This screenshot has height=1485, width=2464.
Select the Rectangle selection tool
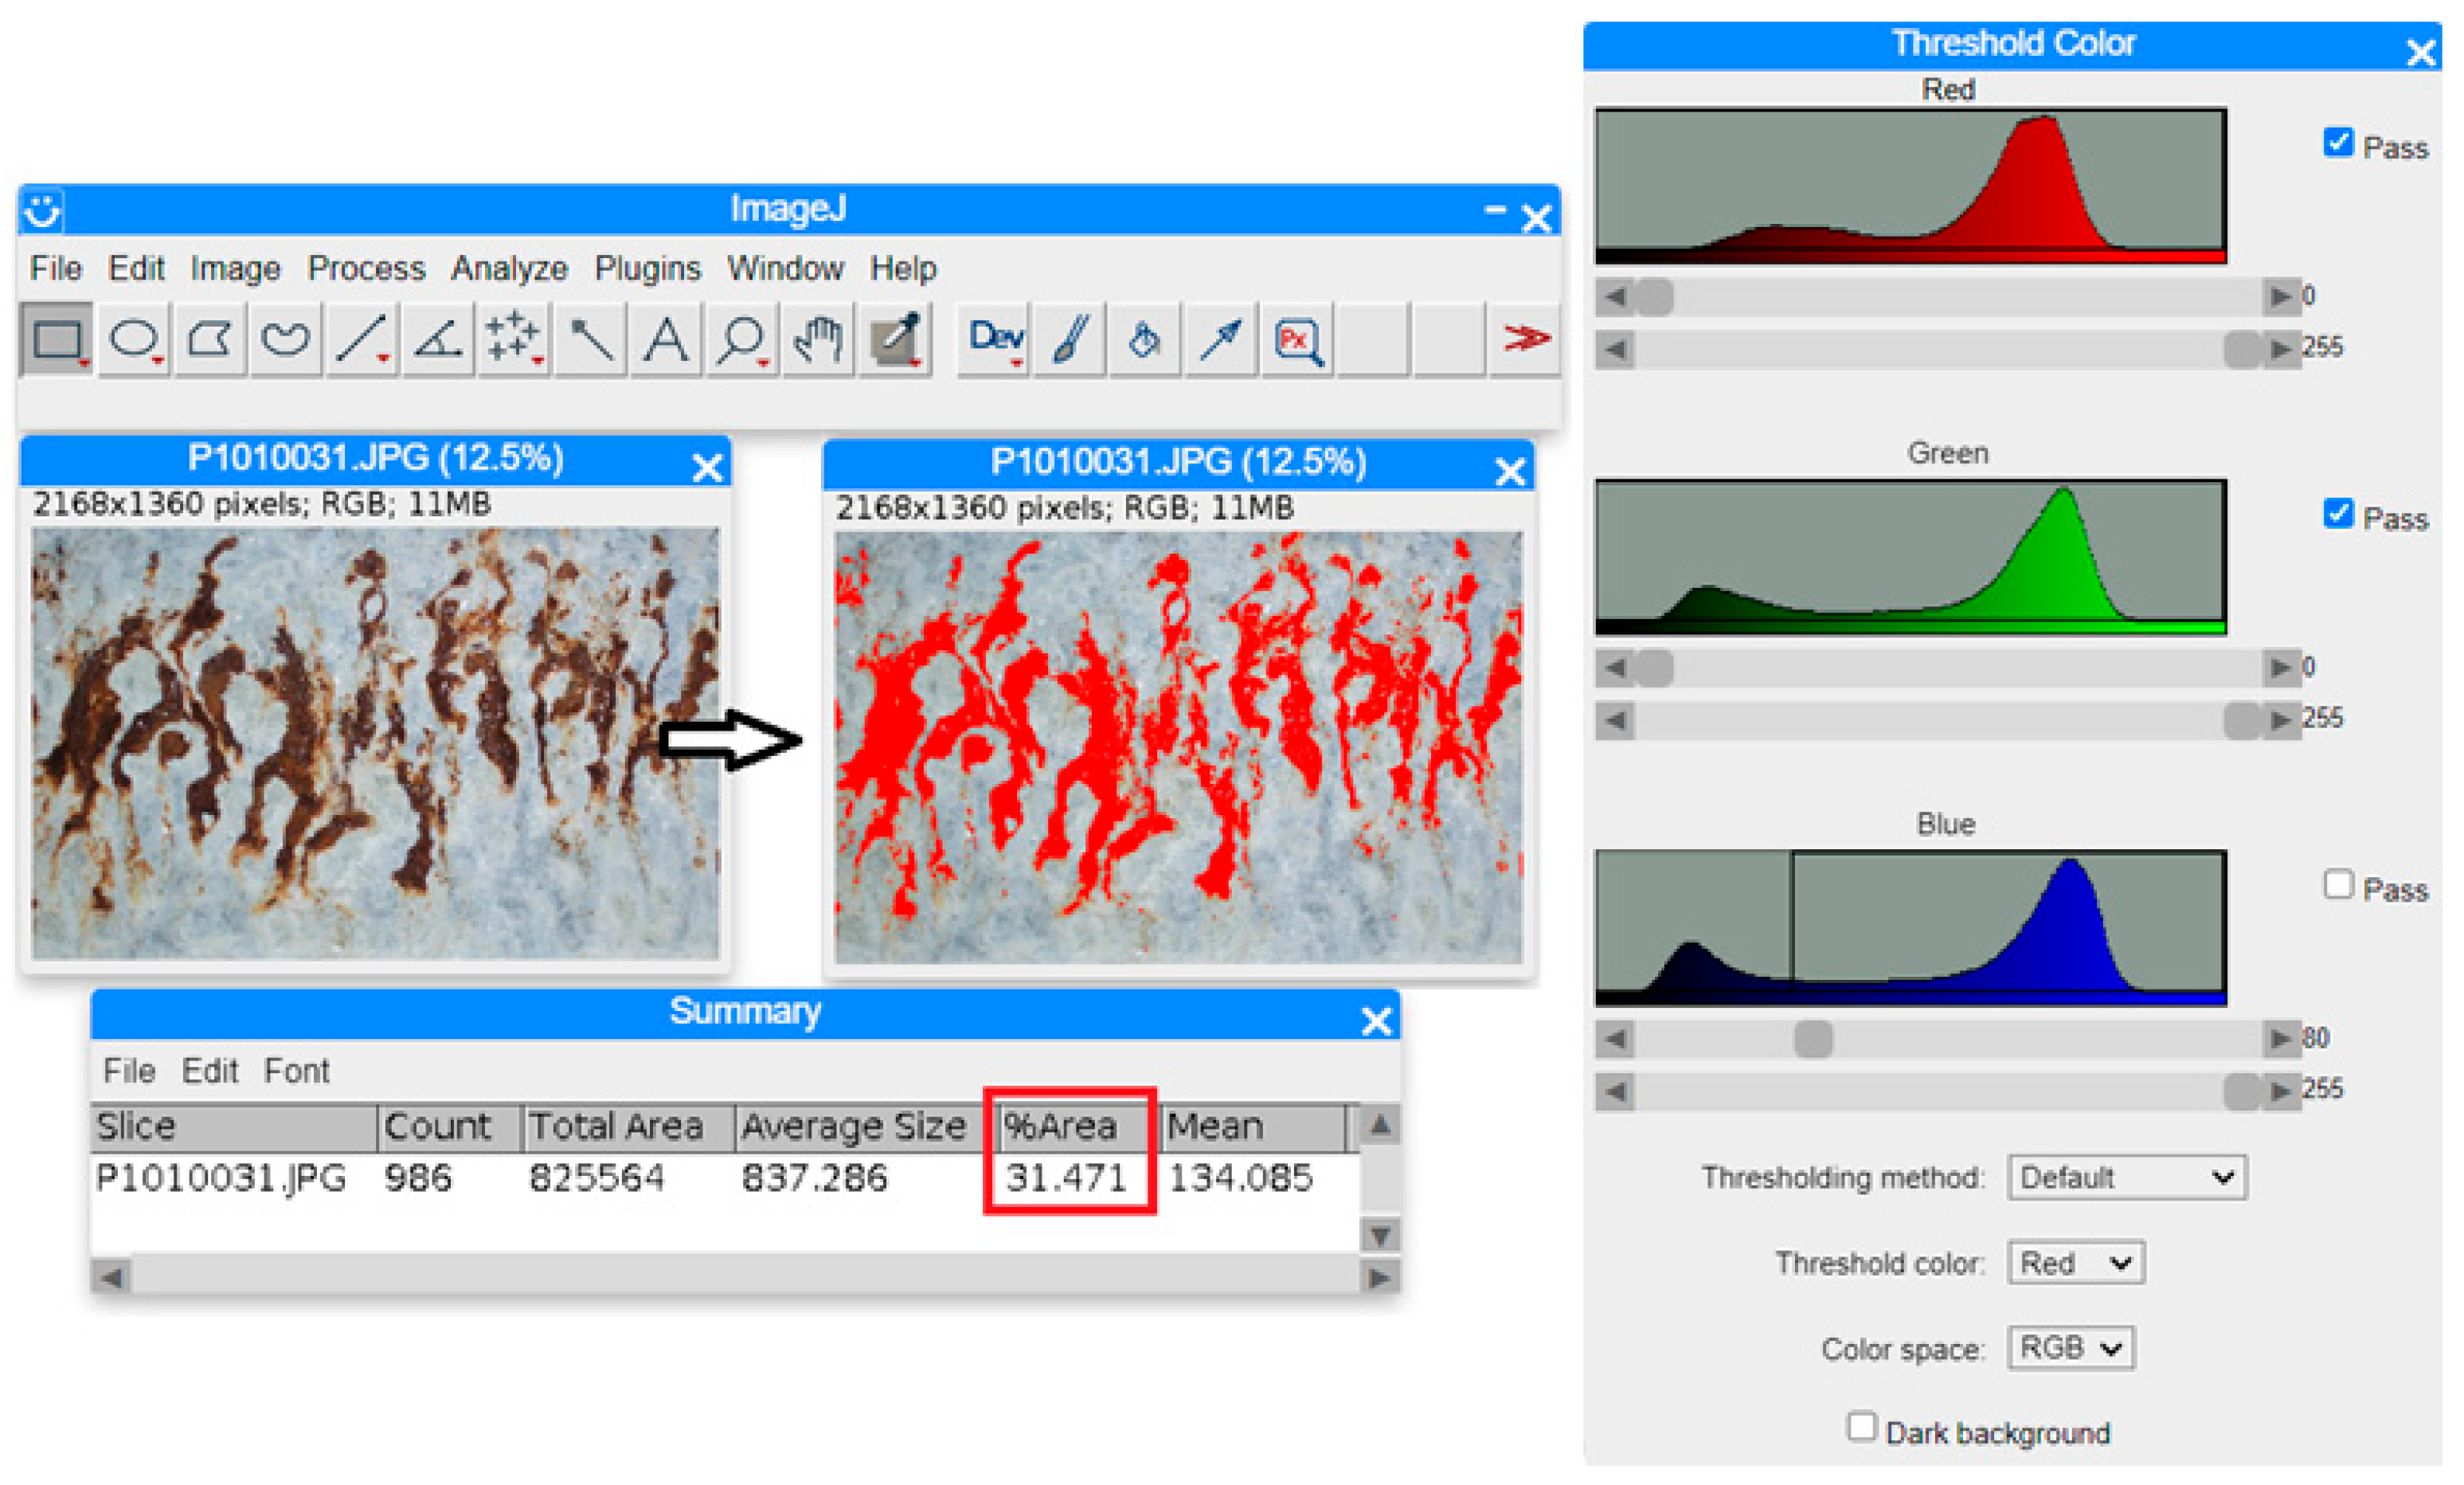(56, 339)
